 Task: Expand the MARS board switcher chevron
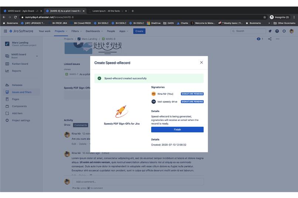pyautogui.click(x=37, y=56)
